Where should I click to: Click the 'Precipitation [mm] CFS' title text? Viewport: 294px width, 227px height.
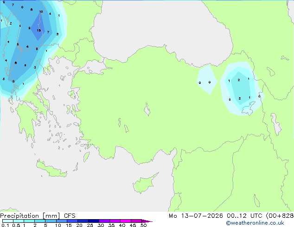[x=38, y=216]
